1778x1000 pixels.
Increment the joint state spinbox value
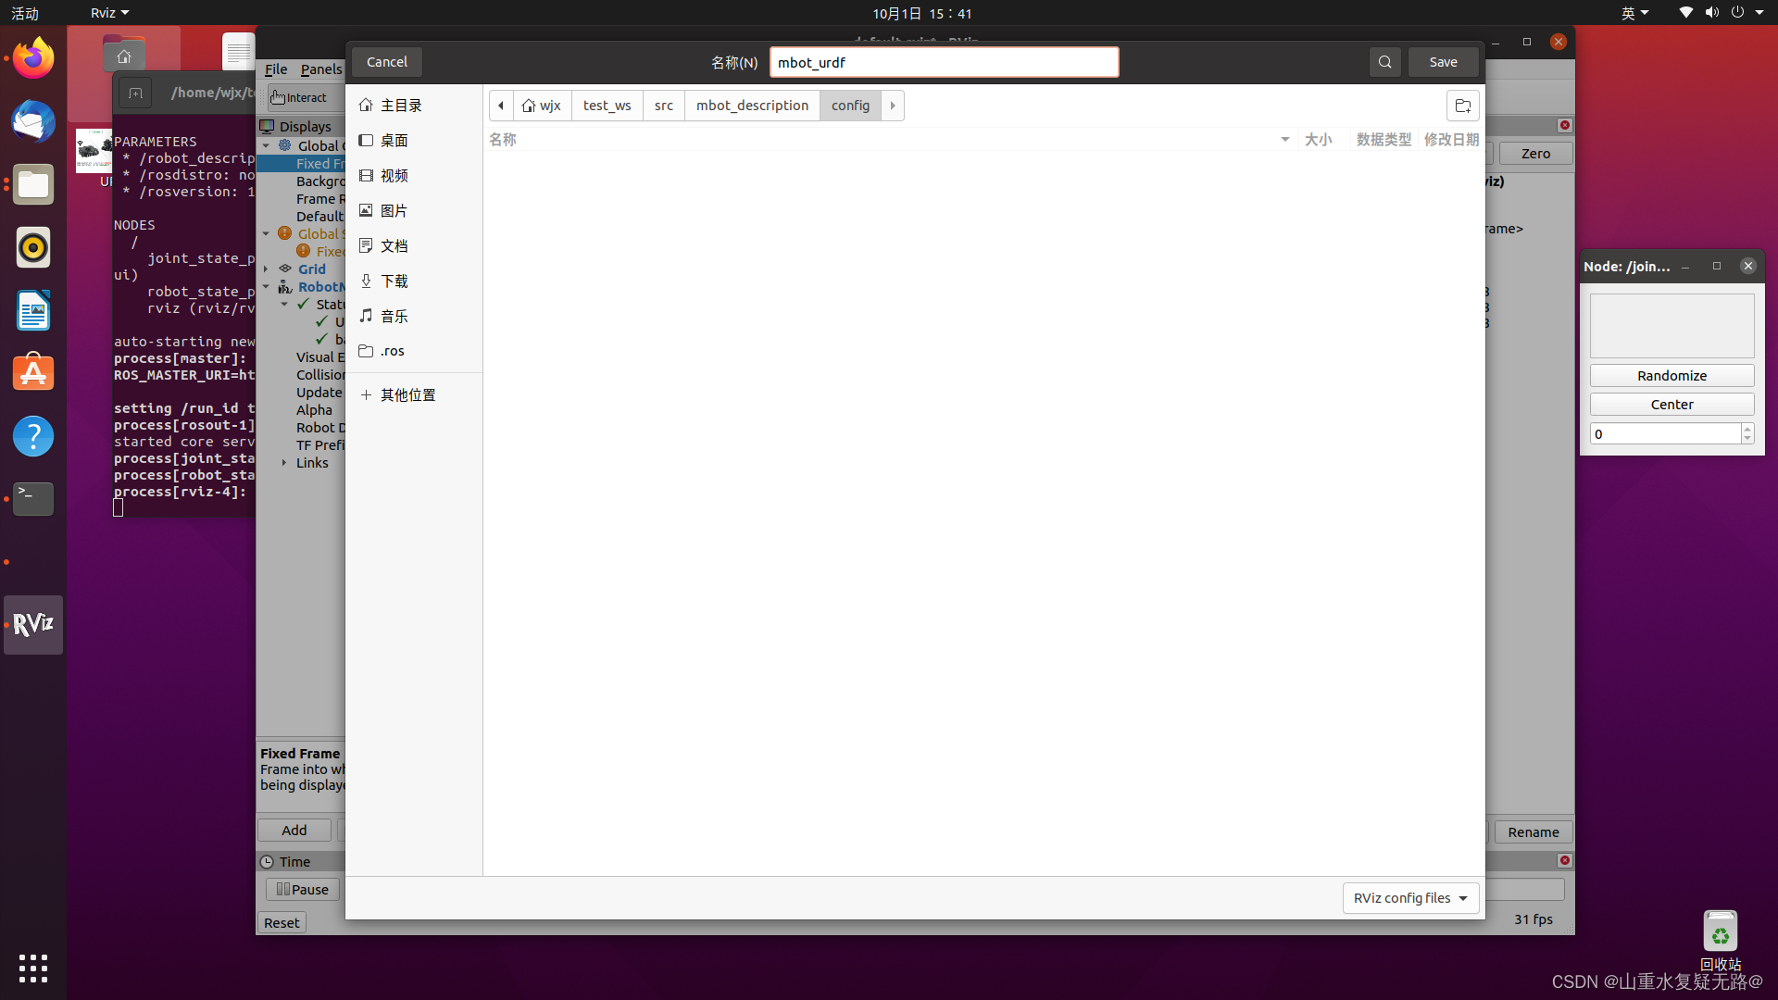point(1747,429)
